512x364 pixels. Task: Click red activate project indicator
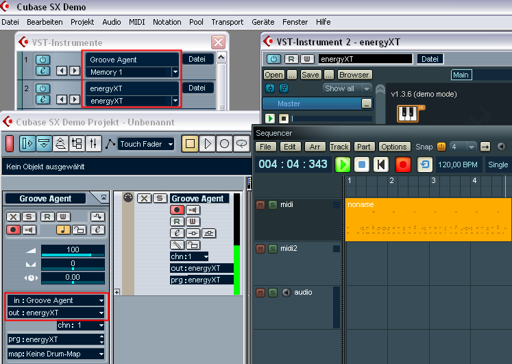click(x=10, y=144)
